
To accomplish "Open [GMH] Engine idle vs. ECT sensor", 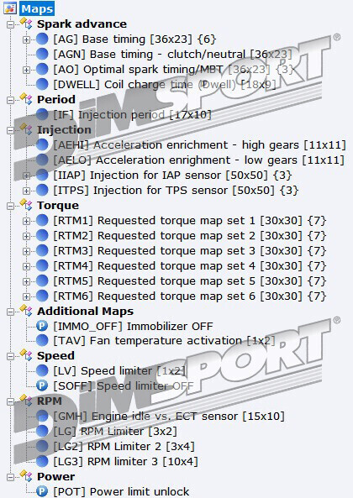I will 169,417.
